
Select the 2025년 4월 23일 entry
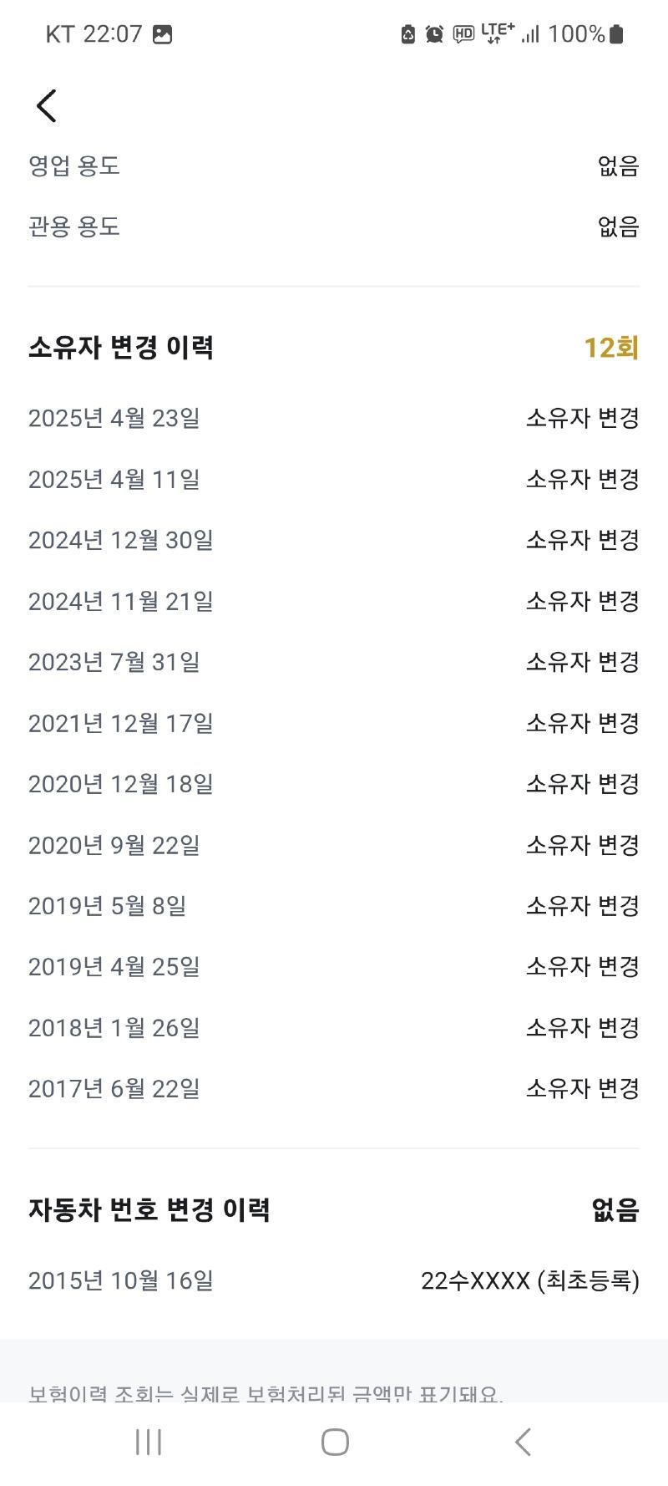click(x=334, y=418)
